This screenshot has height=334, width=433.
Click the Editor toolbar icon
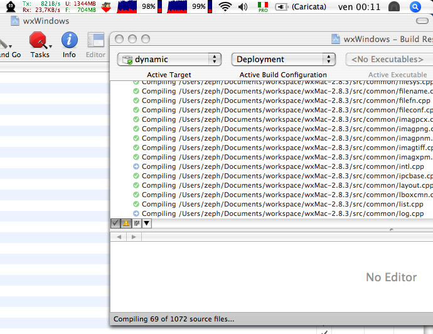(x=95, y=41)
